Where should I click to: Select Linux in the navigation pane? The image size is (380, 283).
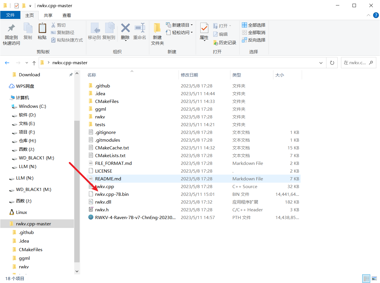click(21, 212)
